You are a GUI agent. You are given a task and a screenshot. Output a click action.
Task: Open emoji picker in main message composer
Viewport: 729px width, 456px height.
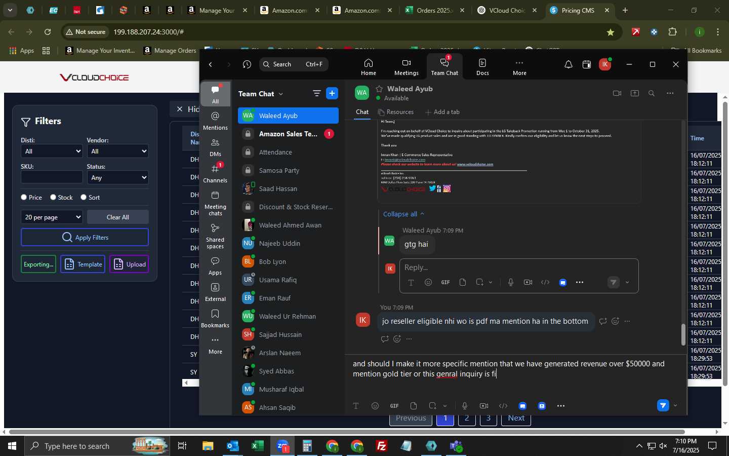375,406
